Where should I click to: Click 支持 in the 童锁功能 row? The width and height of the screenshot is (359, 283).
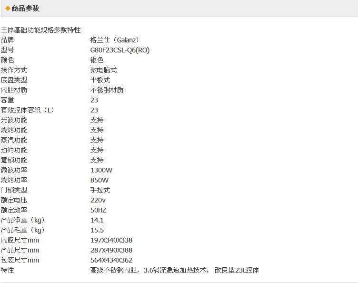coord(97,160)
